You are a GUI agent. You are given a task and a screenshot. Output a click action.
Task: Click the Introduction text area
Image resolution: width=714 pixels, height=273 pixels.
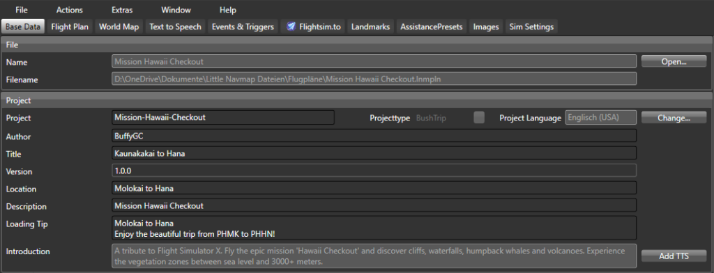[x=374, y=256]
